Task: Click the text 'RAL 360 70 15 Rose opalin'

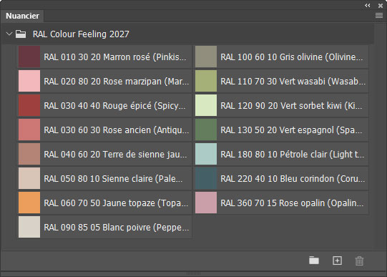Action: click(x=273, y=203)
